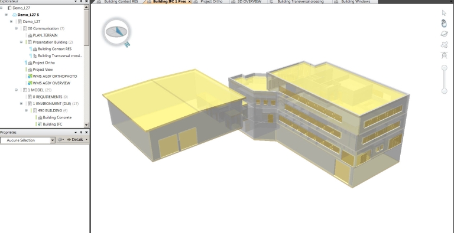
Task: Pin the Explorateur panel
Action: (81, 1)
